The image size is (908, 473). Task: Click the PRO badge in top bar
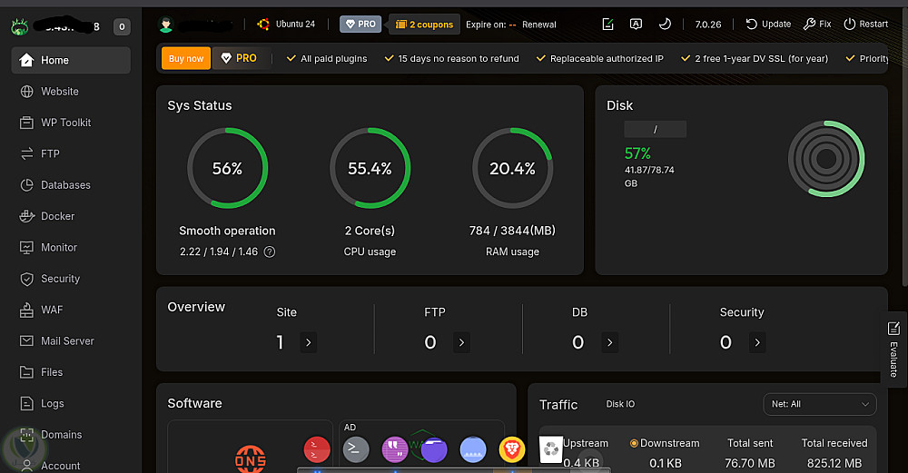(360, 25)
